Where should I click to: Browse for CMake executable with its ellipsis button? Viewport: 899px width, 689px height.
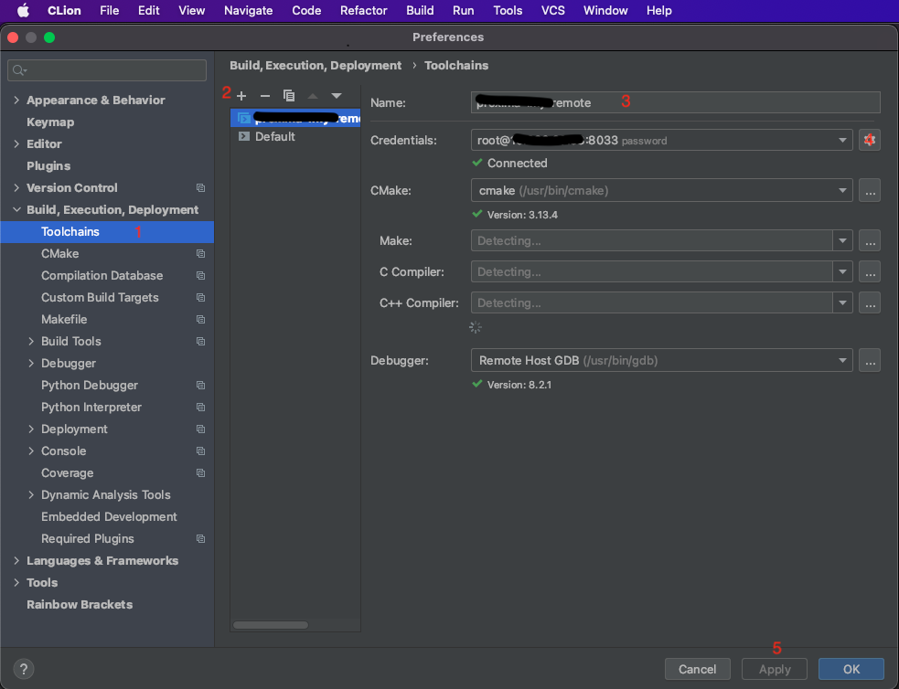(869, 190)
